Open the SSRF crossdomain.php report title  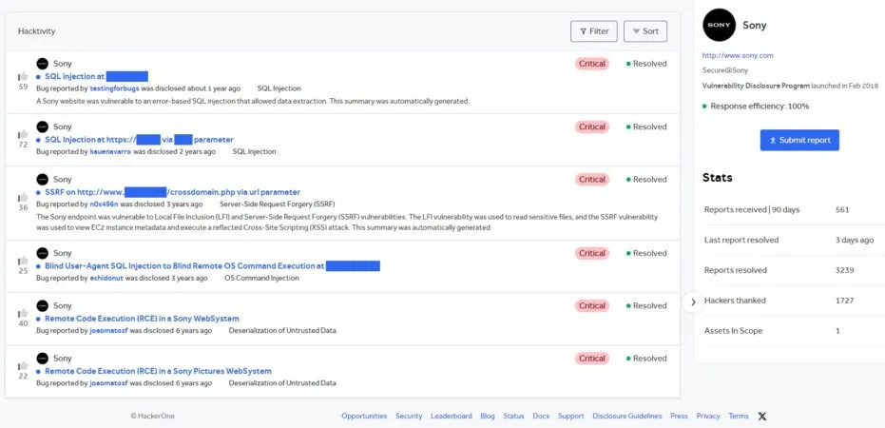pos(172,192)
